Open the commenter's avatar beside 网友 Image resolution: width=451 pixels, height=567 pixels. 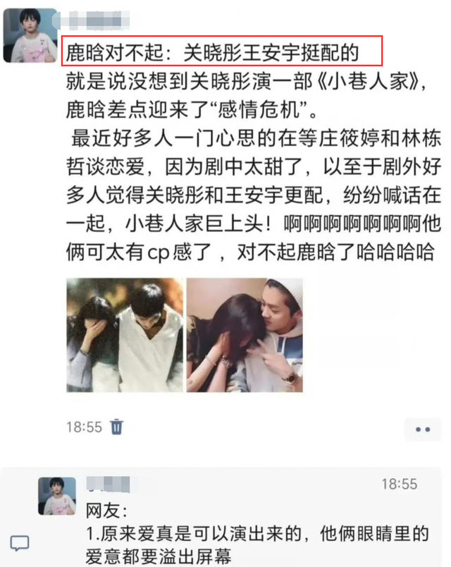(57, 496)
